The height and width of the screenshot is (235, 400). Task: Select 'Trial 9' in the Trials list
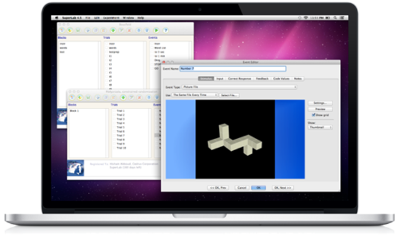click(x=121, y=144)
